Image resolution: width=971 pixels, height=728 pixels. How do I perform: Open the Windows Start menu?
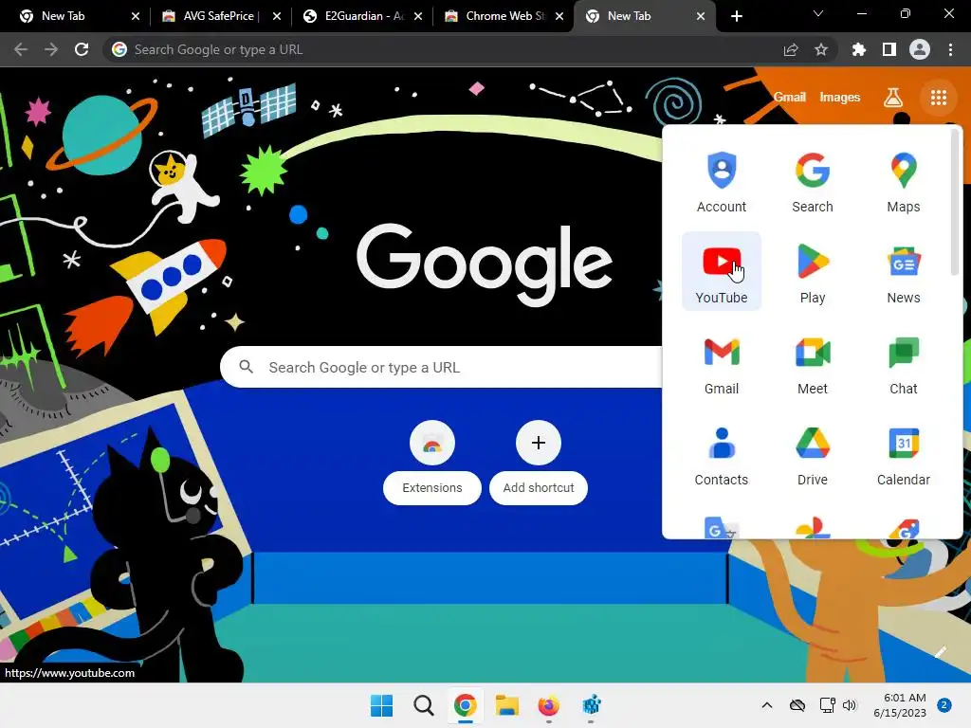[x=381, y=705]
